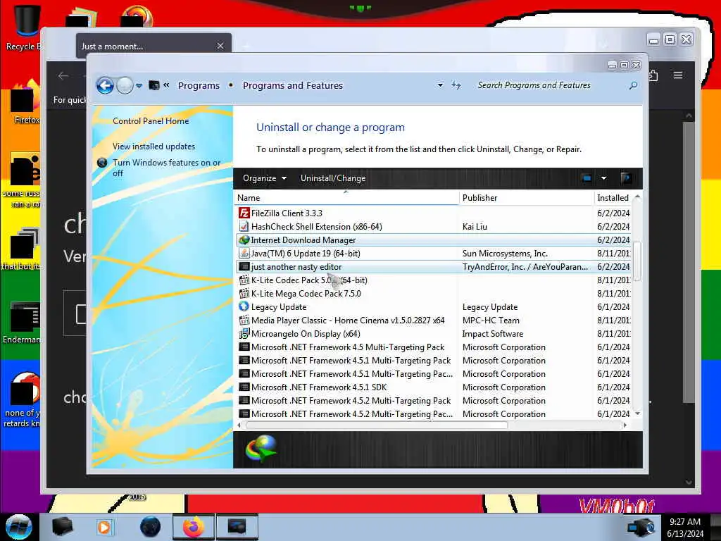721x541 pixels.
Task: Close the 'Just a moment...' Firefox tab
Action: coord(220,46)
